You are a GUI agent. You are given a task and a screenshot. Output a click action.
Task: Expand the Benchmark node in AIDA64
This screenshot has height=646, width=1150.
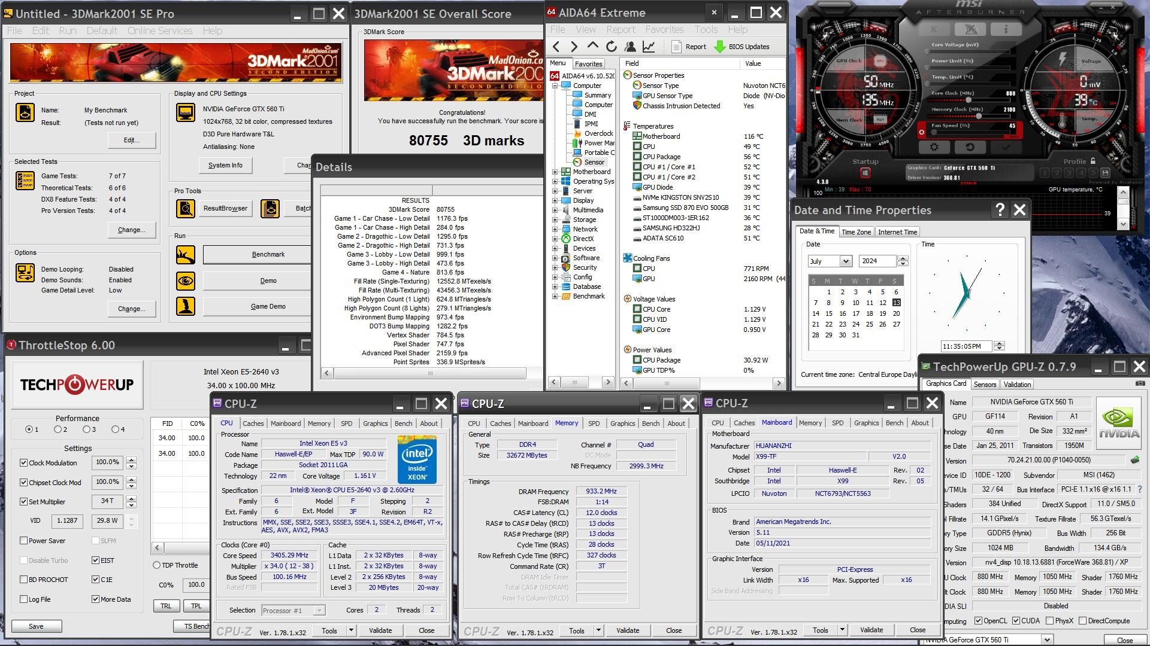tap(555, 296)
